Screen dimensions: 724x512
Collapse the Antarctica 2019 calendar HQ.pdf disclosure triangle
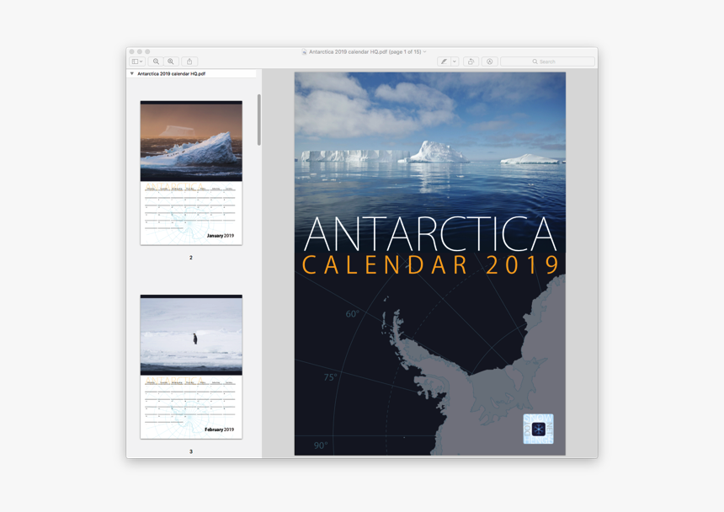click(132, 73)
